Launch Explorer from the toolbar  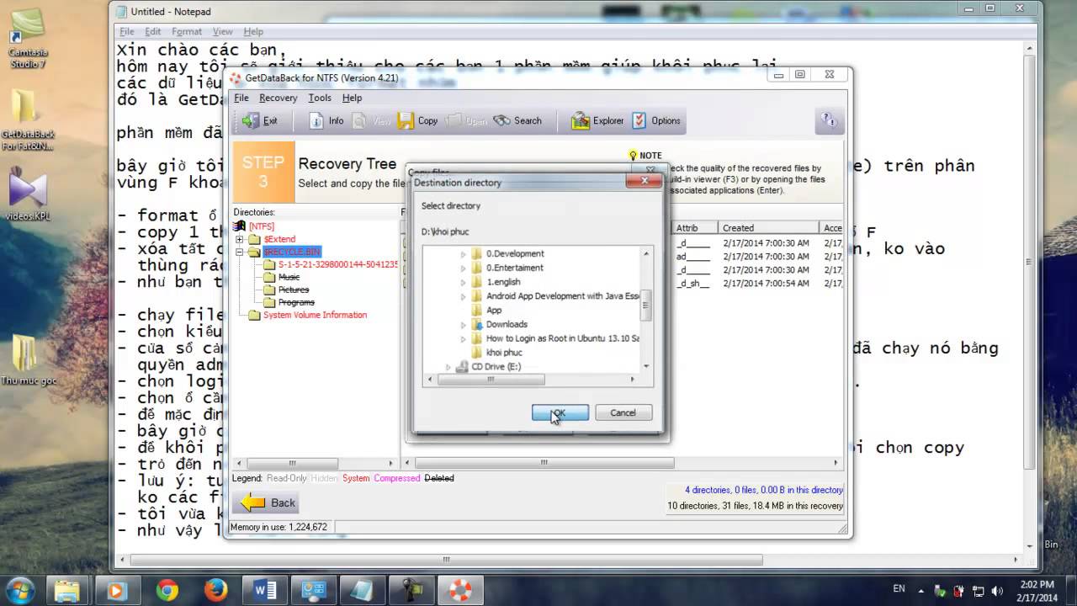click(x=597, y=121)
